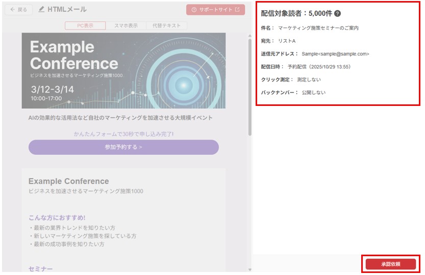The height and width of the screenshot is (275, 425).
Task: Click the question mark icon in サポートサイト button
Action: click(x=194, y=10)
